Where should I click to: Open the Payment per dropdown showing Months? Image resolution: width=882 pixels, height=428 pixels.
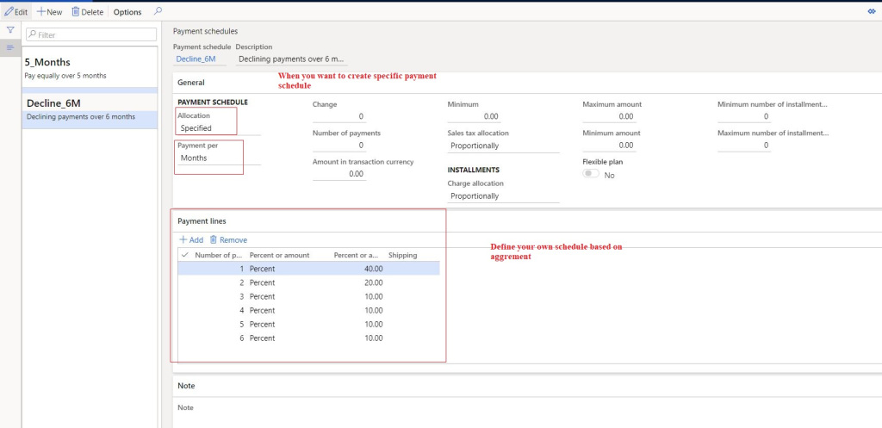tap(215, 158)
